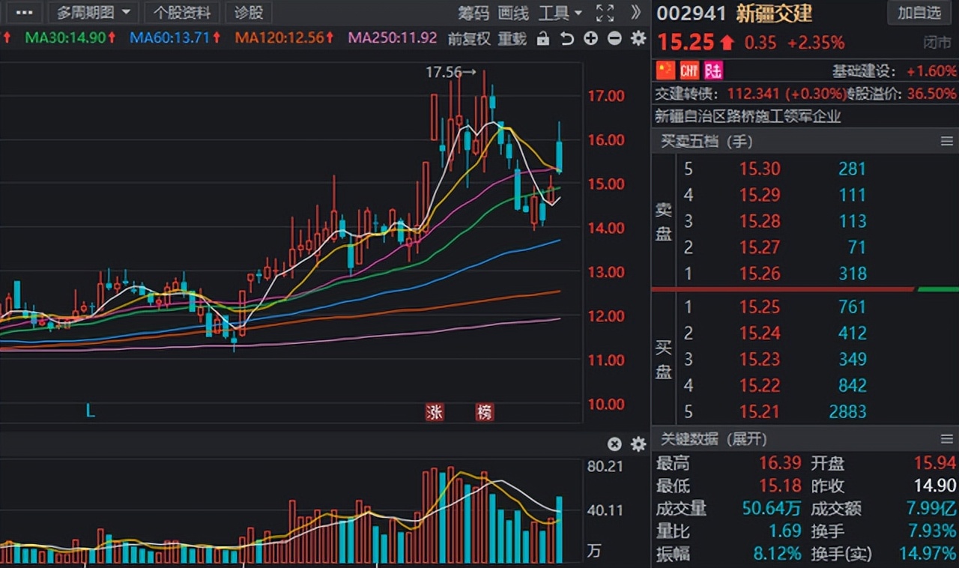Click the double chevron collapse icon
Viewport: 959px width, 568px height.
point(635,13)
